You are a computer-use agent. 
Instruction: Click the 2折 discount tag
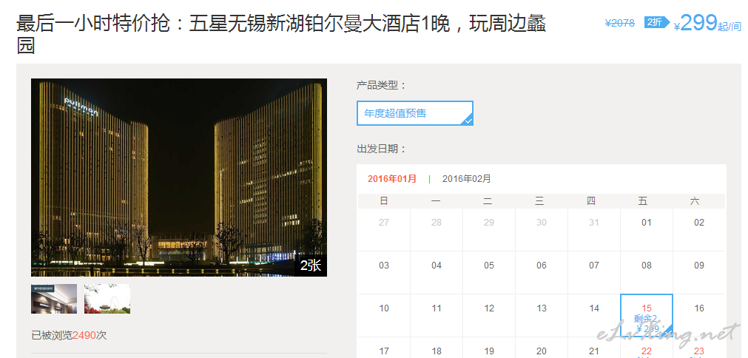[656, 22]
